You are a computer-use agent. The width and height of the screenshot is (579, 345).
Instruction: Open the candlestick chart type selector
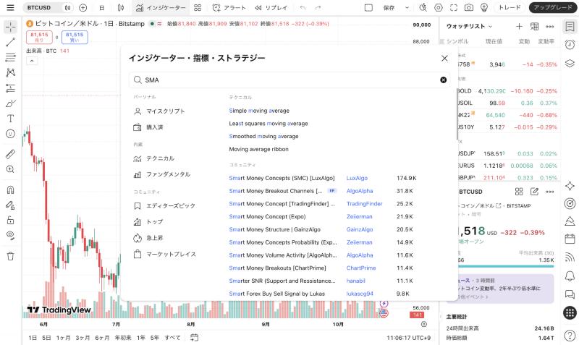tap(121, 7)
